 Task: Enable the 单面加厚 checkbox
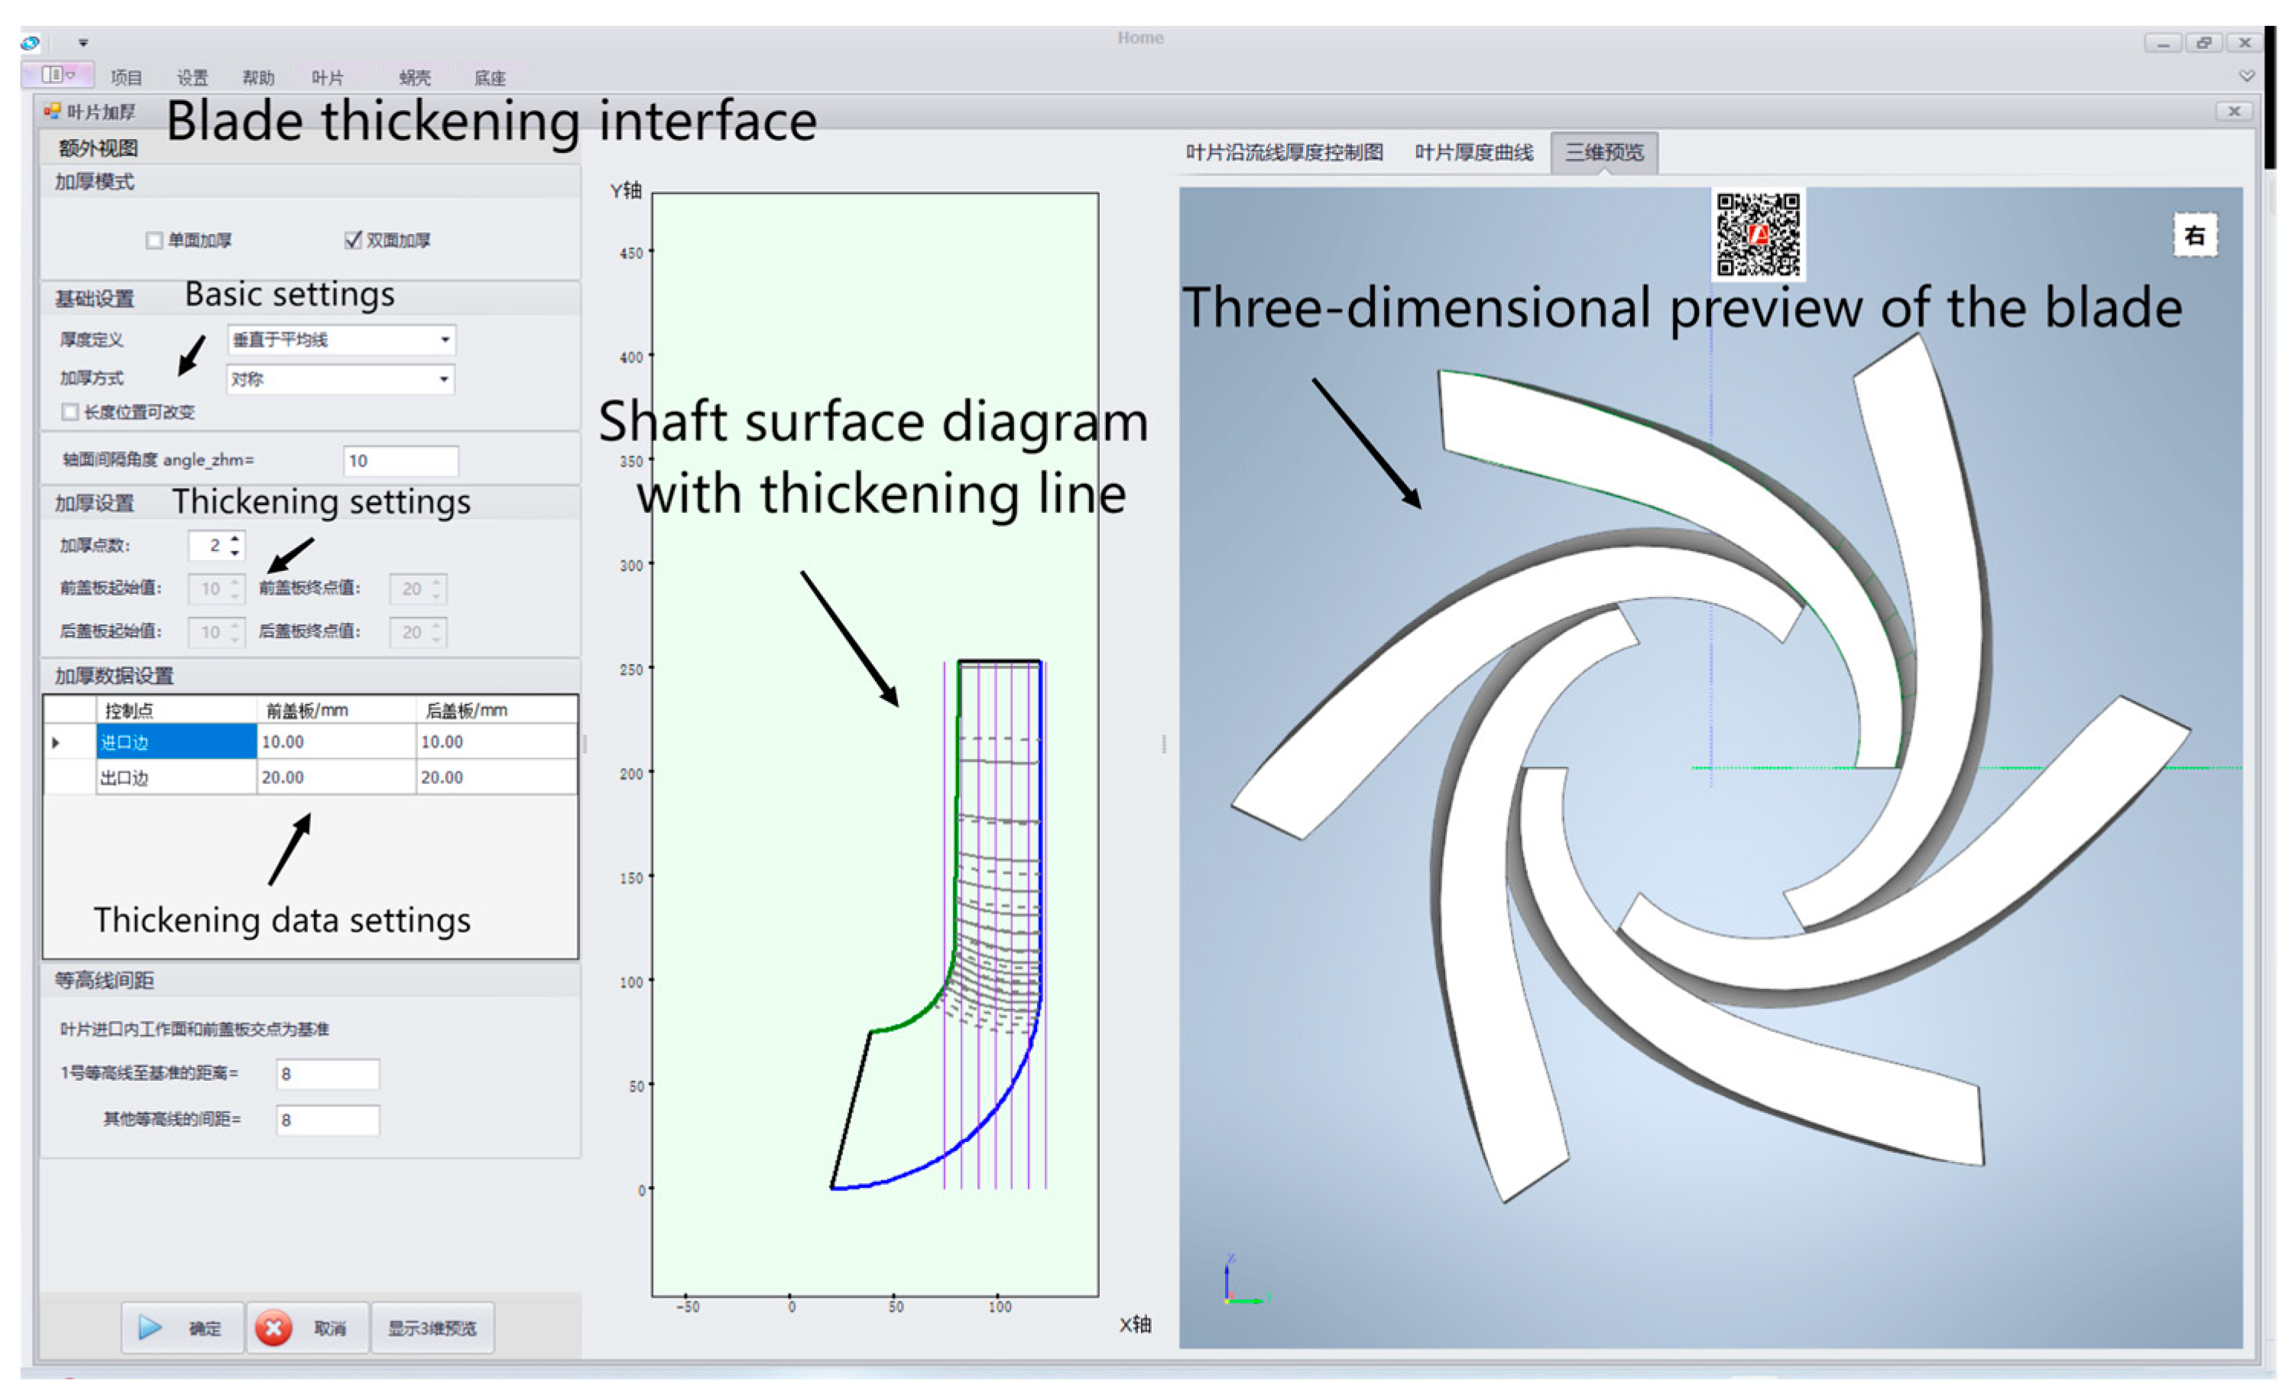point(154,240)
